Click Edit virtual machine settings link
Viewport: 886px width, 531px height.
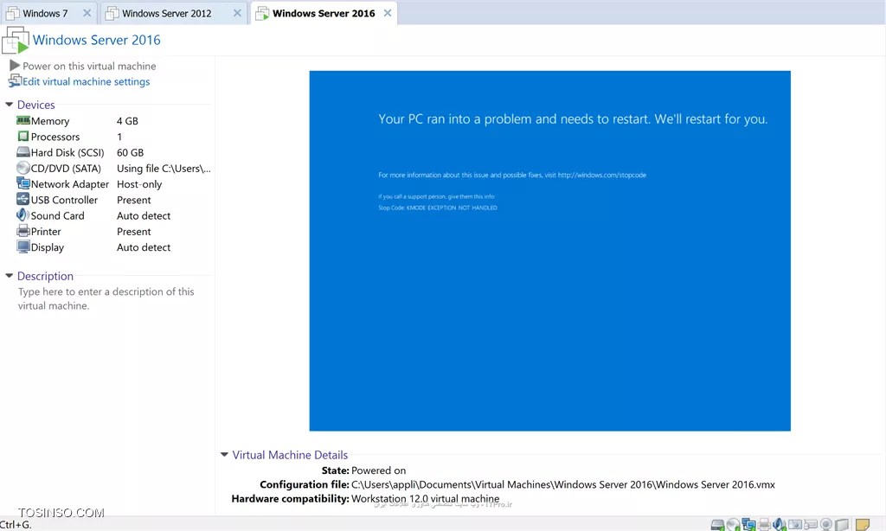coord(86,81)
